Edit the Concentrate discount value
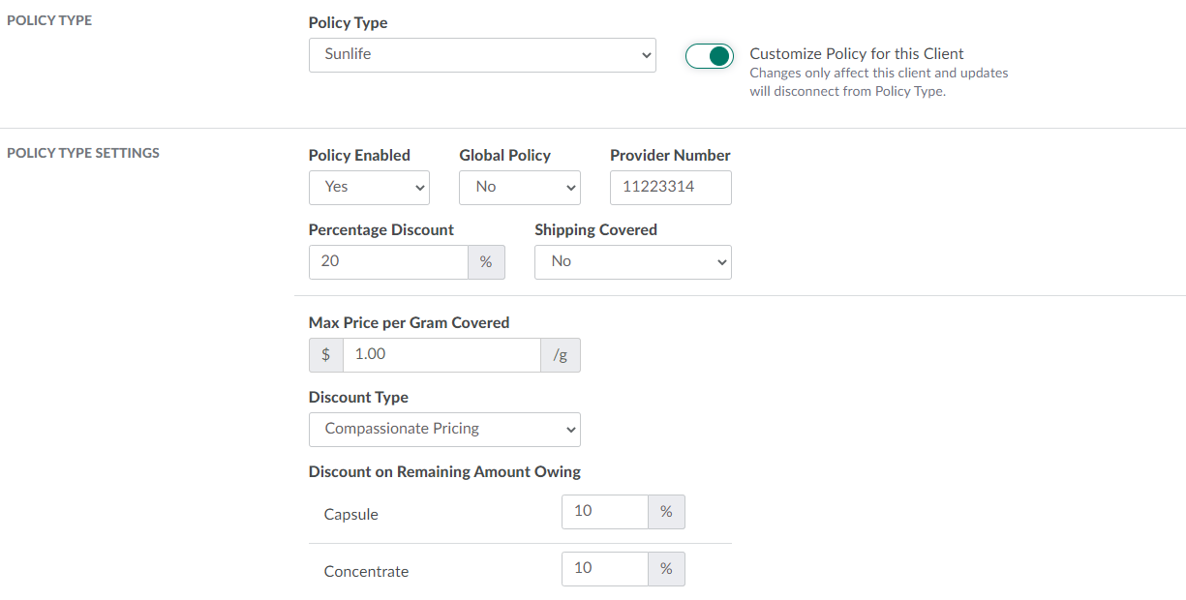Viewport: 1186px width, 600px height. point(604,569)
